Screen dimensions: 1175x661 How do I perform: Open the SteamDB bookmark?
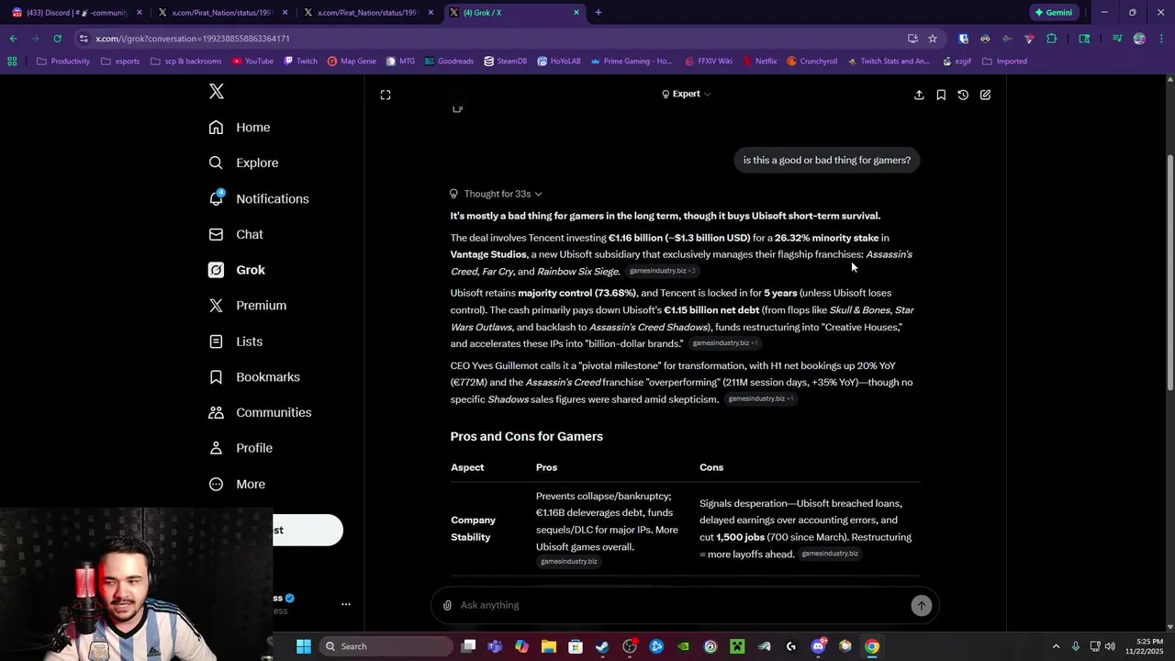coord(505,62)
